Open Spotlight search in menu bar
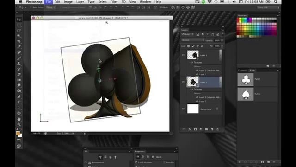 276,2
